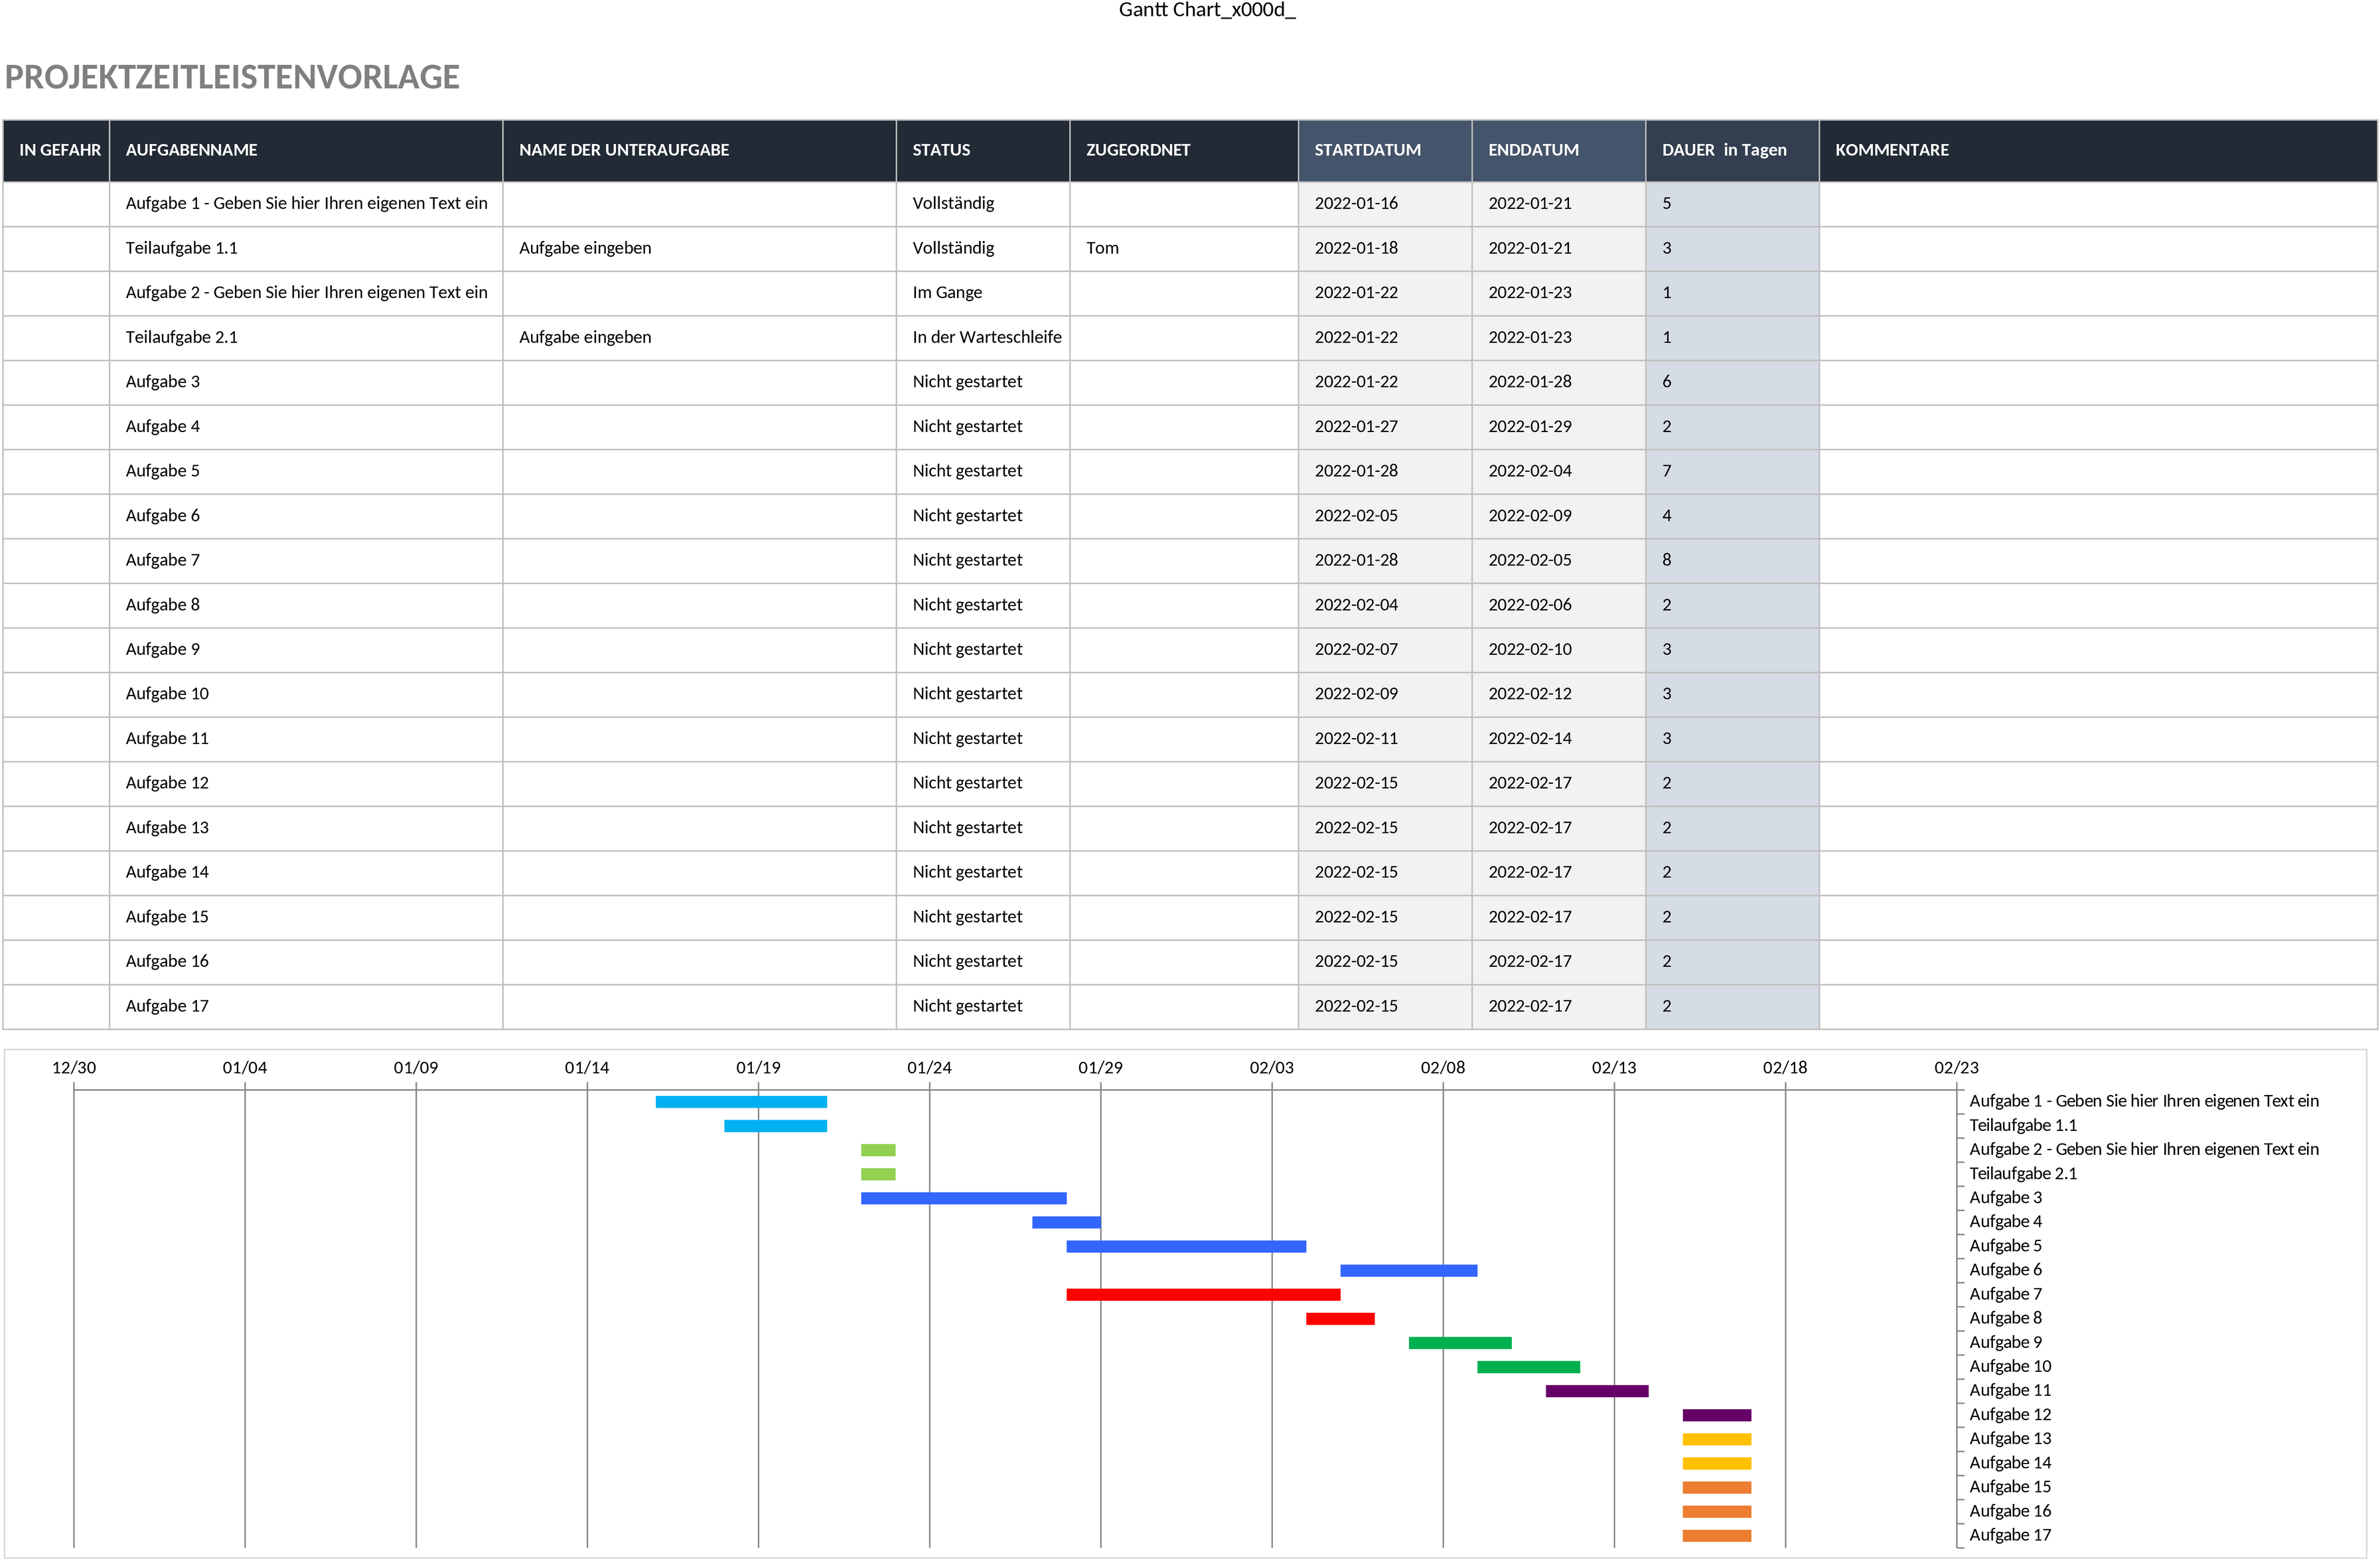2380x1561 pixels.
Task: Select table cell Aufgabe 12
Action: pos(306,784)
